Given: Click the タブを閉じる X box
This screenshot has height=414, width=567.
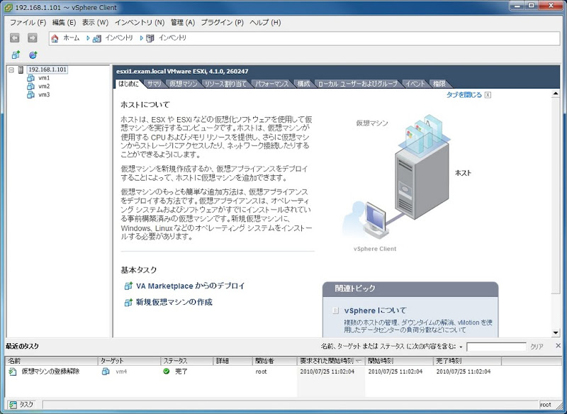Looking at the screenshot, I should (x=488, y=95).
